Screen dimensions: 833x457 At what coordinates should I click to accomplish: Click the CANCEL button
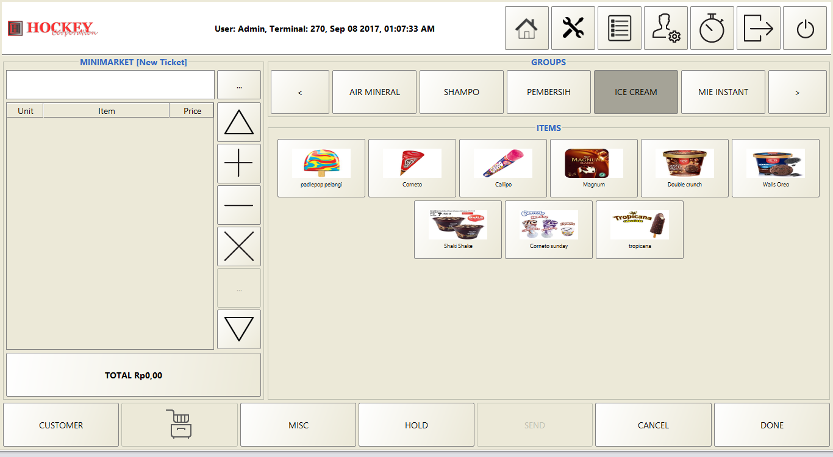pos(654,425)
